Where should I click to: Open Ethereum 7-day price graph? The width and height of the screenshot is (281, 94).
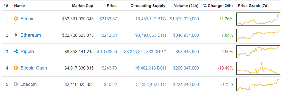click(x=258, y=35)
